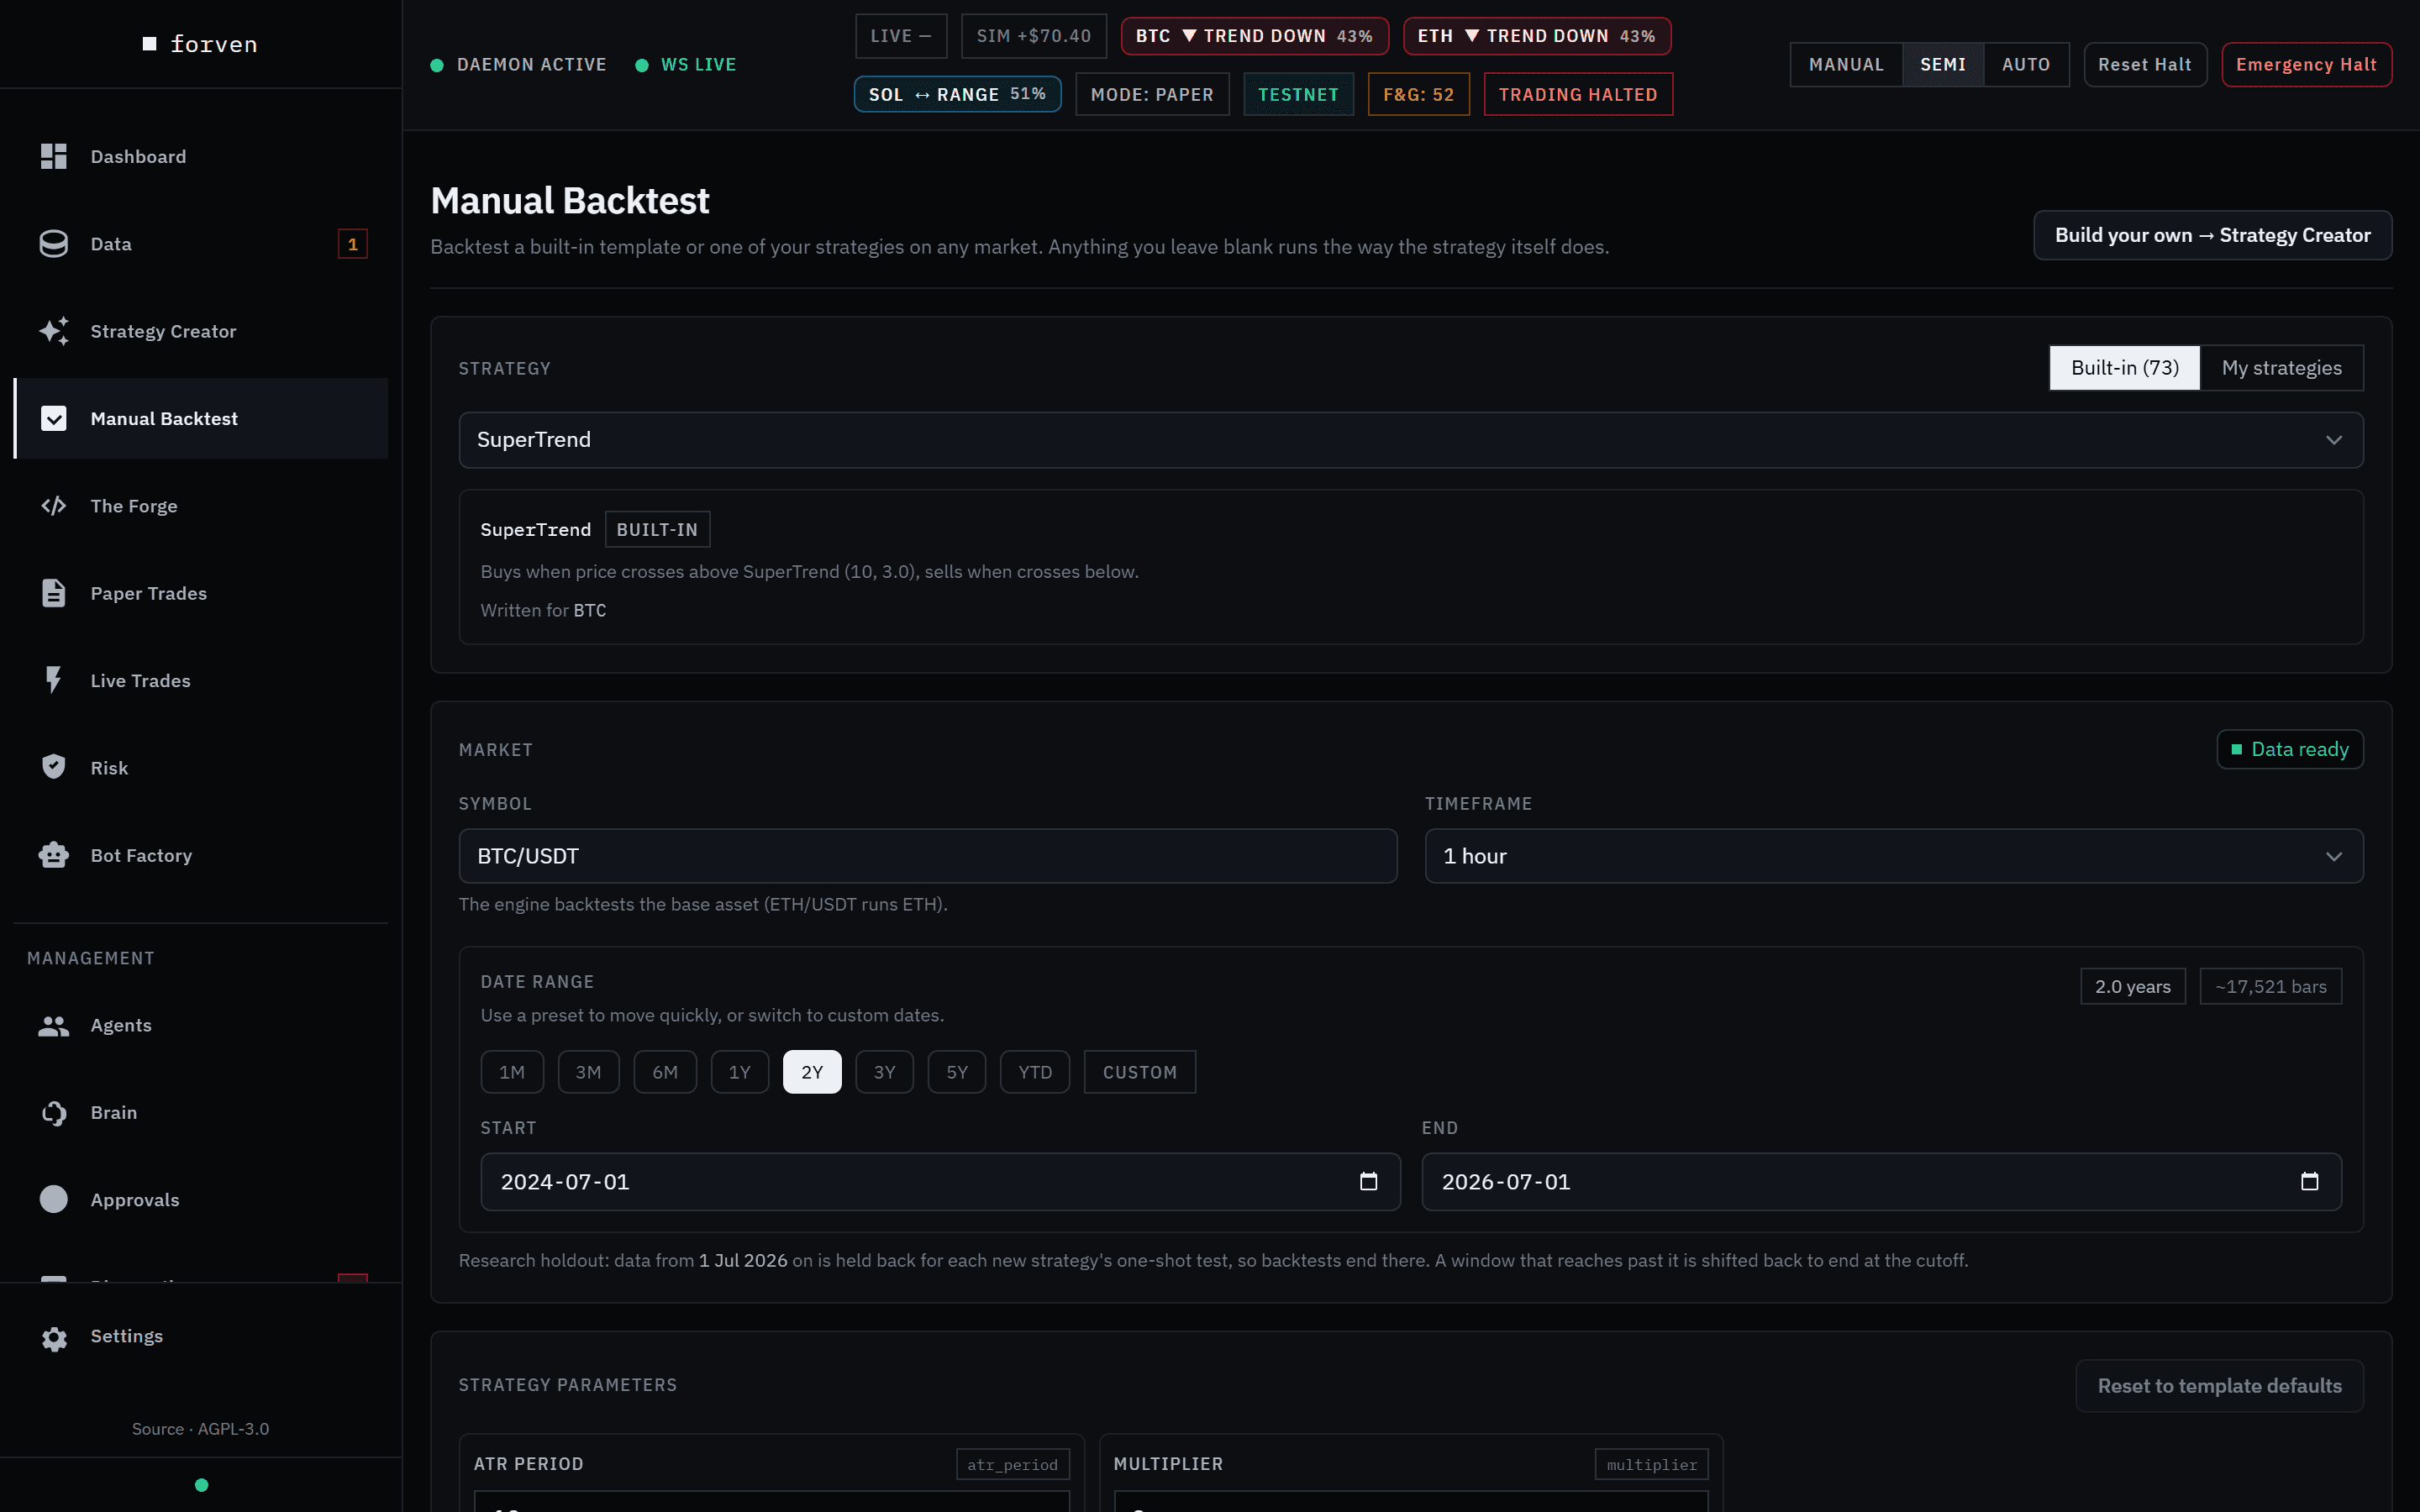Image resolution: width=2420 pixels, height=1512 pixels.
Task: Select the 3M date range preset
Action: pos(588,1072)
